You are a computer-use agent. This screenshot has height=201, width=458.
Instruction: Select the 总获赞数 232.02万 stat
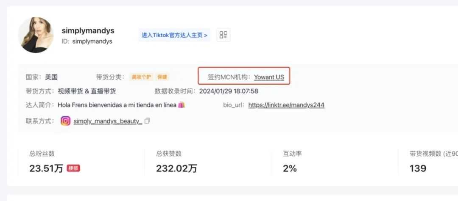[208, 162]
